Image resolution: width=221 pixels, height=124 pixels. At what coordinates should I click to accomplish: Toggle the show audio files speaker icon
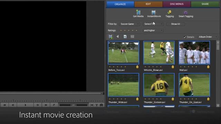click(x=117, y=37)
